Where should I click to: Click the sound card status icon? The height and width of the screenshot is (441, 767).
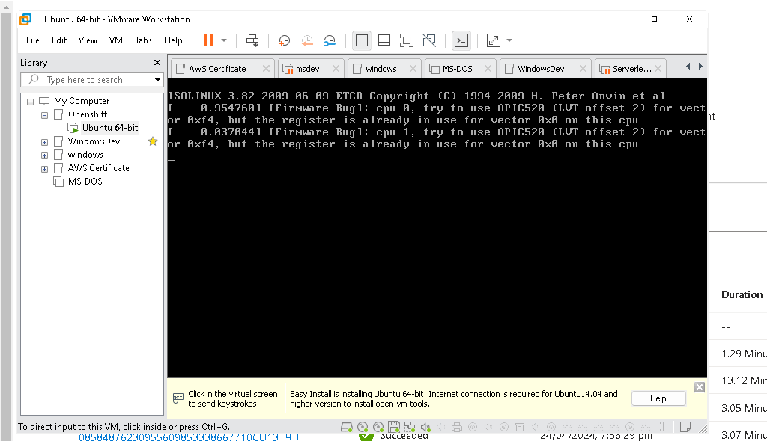425,428
